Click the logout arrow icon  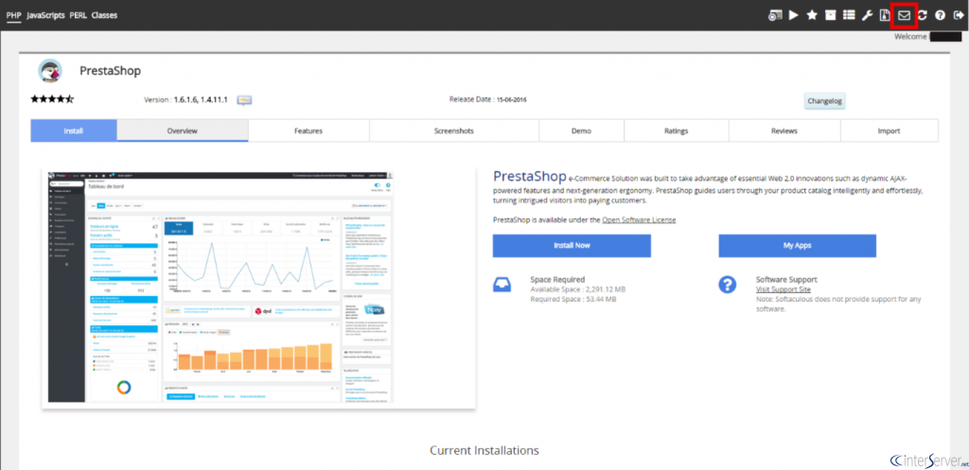(x=957, y=15)
